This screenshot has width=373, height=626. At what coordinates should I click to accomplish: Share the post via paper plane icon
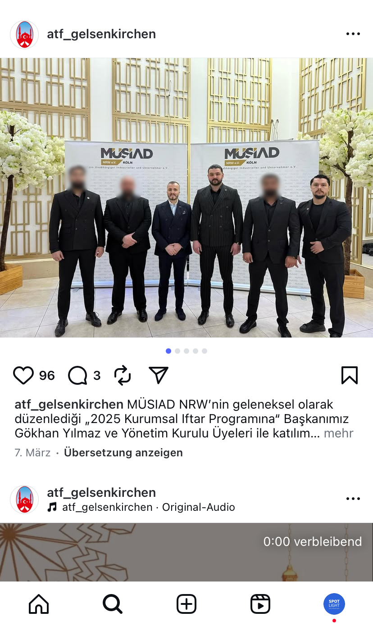[x=159, y=375]
